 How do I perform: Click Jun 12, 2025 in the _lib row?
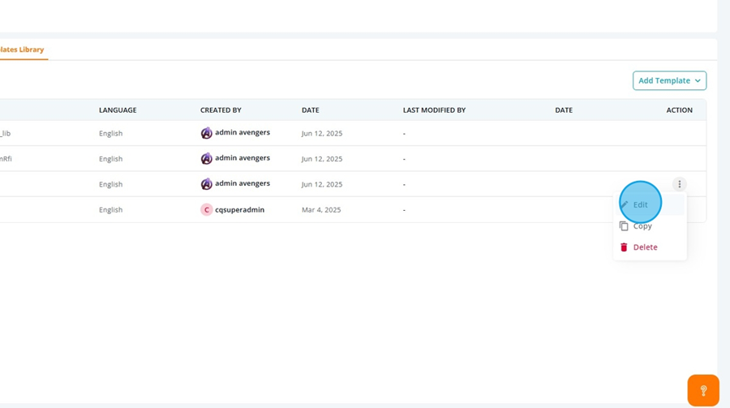pos(322,133)
